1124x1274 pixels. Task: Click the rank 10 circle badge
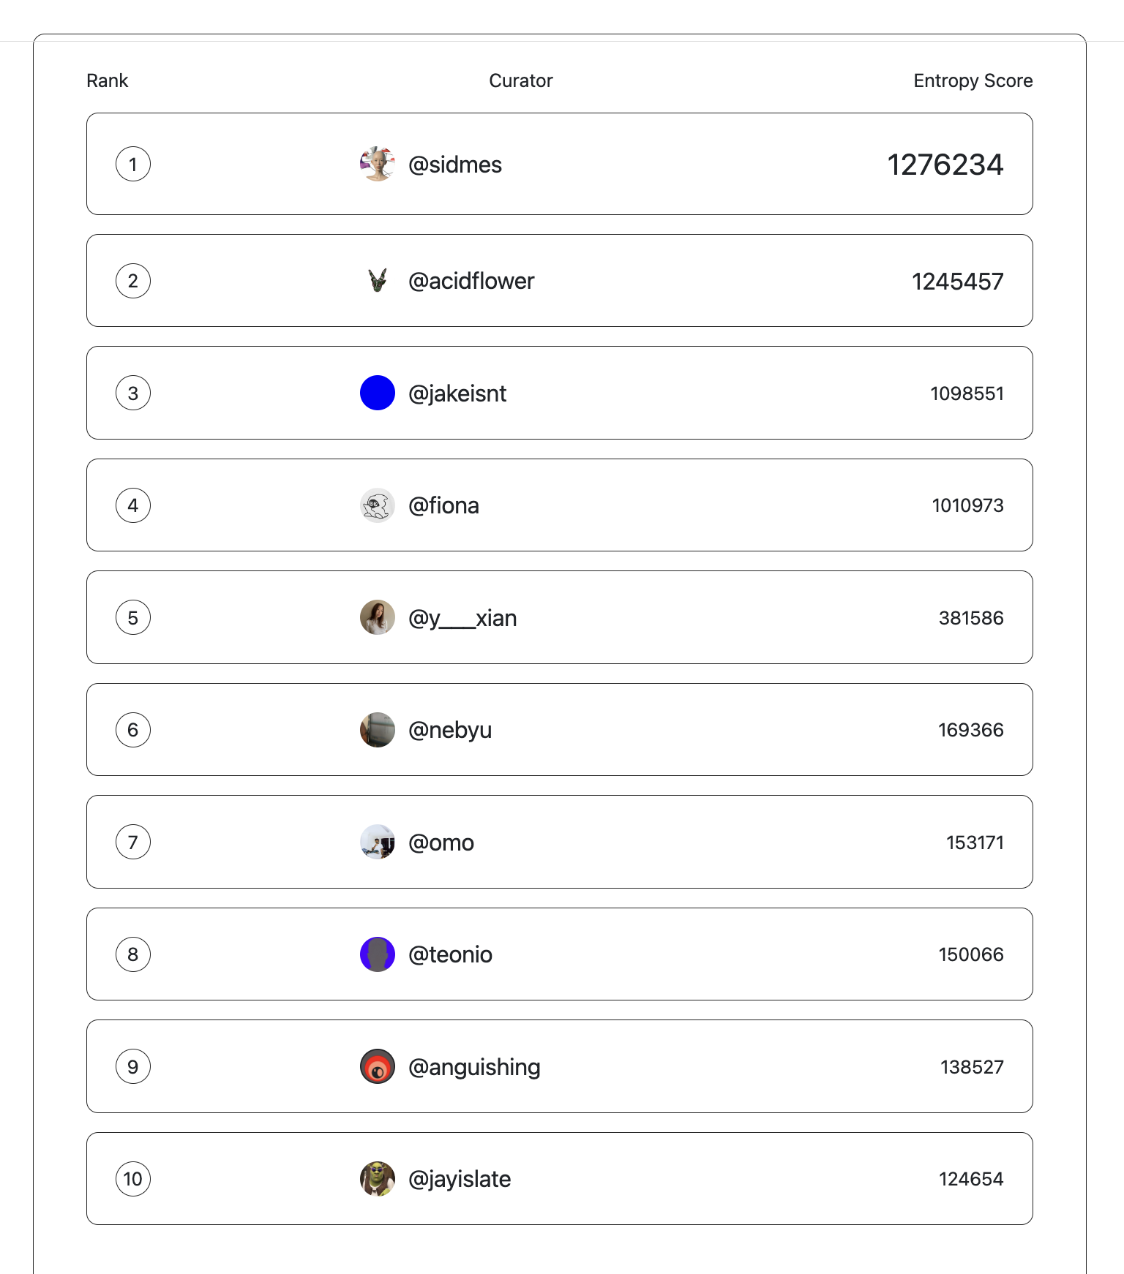click(x=133, y=1179)
